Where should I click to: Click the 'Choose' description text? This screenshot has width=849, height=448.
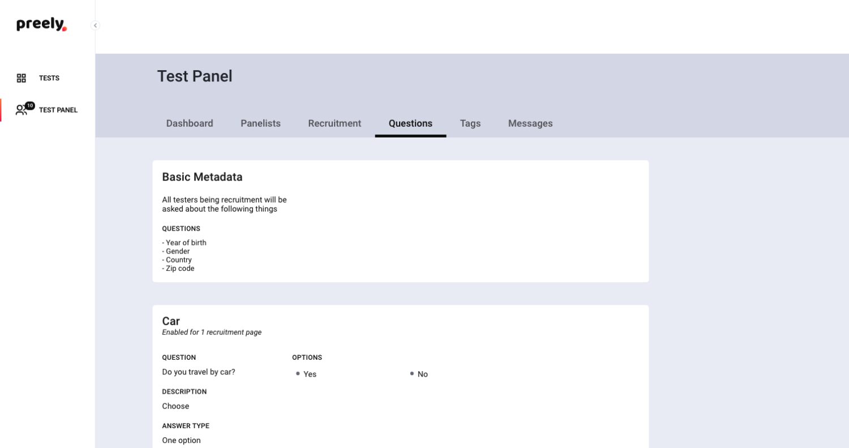175,406
